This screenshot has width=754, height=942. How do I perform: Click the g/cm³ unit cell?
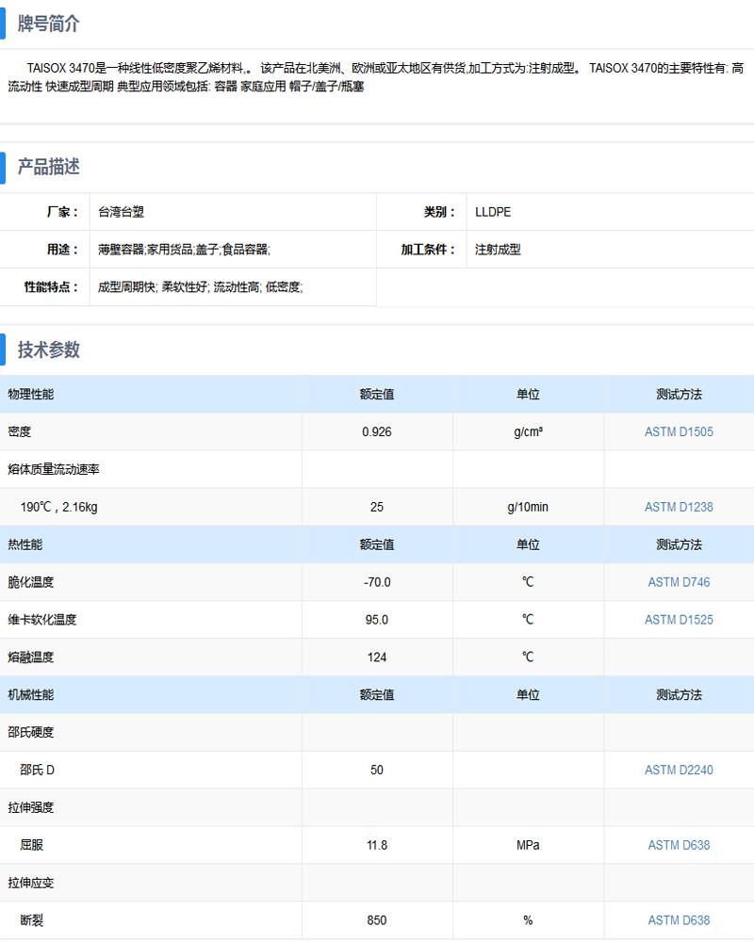pyautogui.click(x=528, y=431)
